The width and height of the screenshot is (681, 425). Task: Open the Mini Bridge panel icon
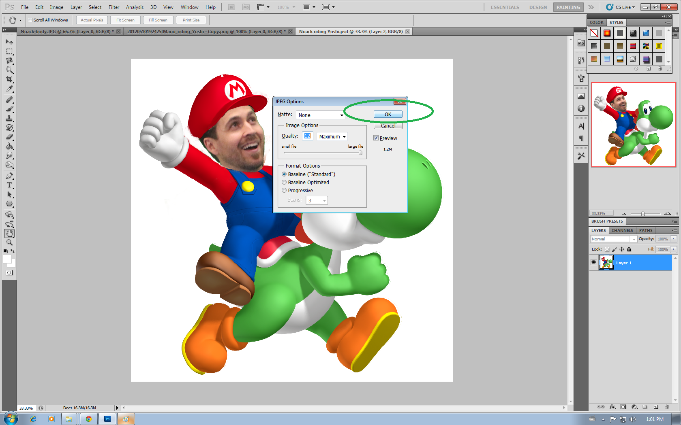click(x=581, y=43)
